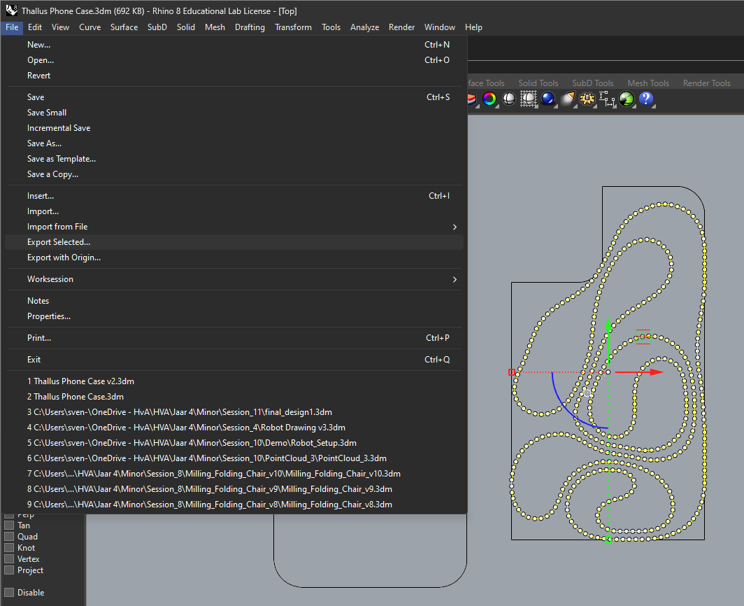Check the Disable osnap checkbox
The width and height of the screenshot is (744, 606).
[10, 593]
